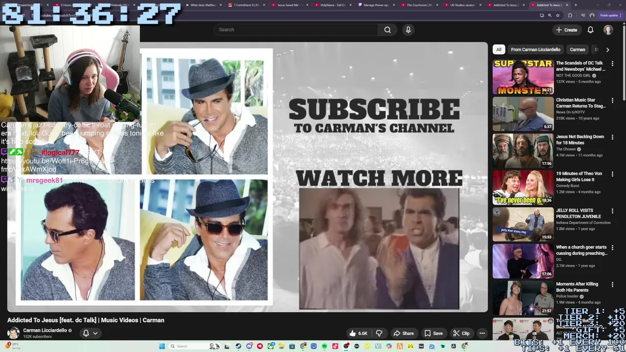Dislike the video with thumbs-down icon
This screenshot has height=352, width=626.
pyautogui.click(x=379, y=333)
